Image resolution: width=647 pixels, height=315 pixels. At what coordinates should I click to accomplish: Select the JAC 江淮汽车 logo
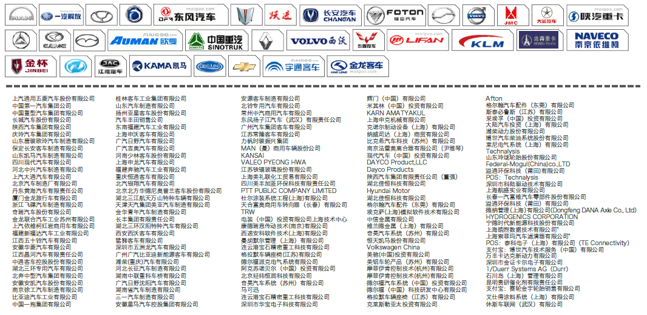click(x=111, y=67)
